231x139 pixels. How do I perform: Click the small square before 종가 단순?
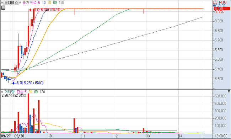20,2
